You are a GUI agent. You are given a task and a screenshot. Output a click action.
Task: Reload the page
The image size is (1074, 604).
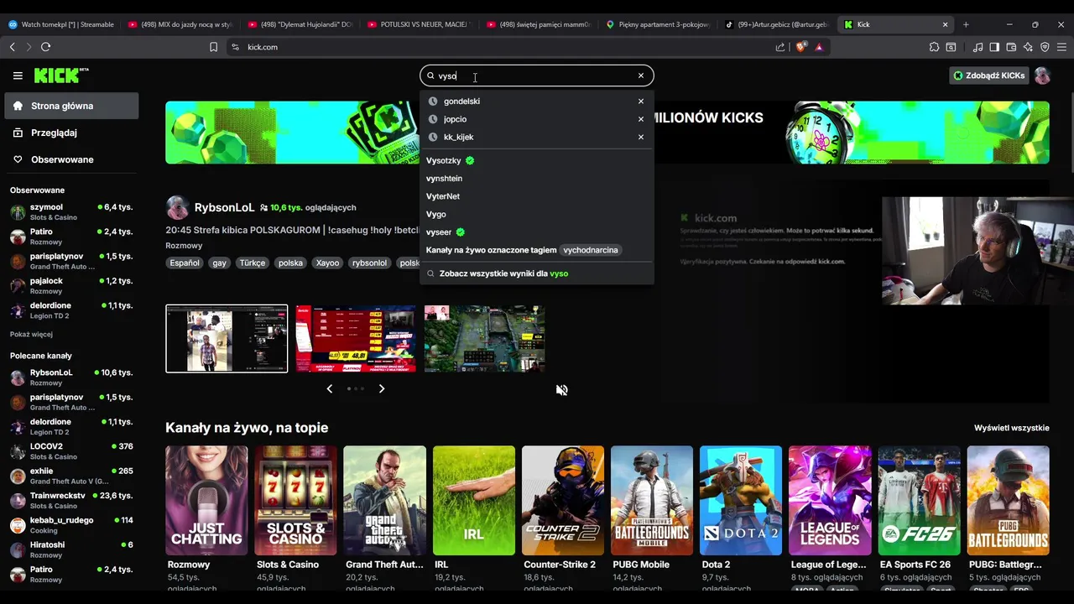[x=45, y=47]
